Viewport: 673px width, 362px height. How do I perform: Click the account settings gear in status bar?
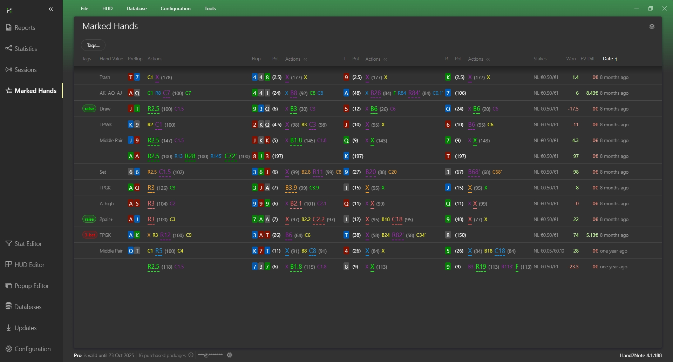tap(230, 355)
